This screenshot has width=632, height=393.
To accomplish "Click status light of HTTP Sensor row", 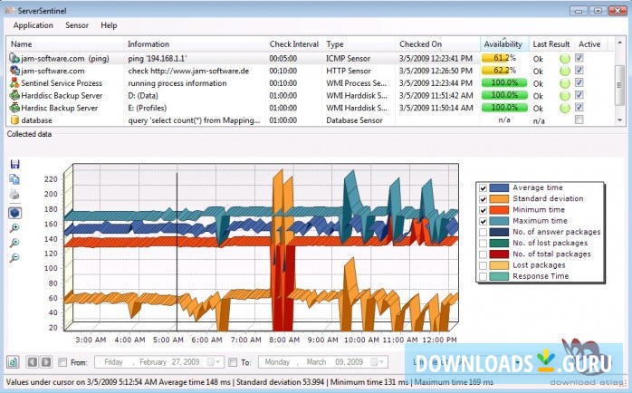I will tap(565, 71).
